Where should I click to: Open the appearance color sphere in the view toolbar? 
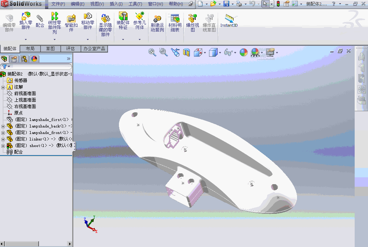coord(244,52)
